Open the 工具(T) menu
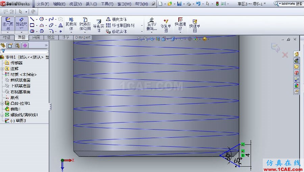Viewport: 304px width, 172px height. 107,4
